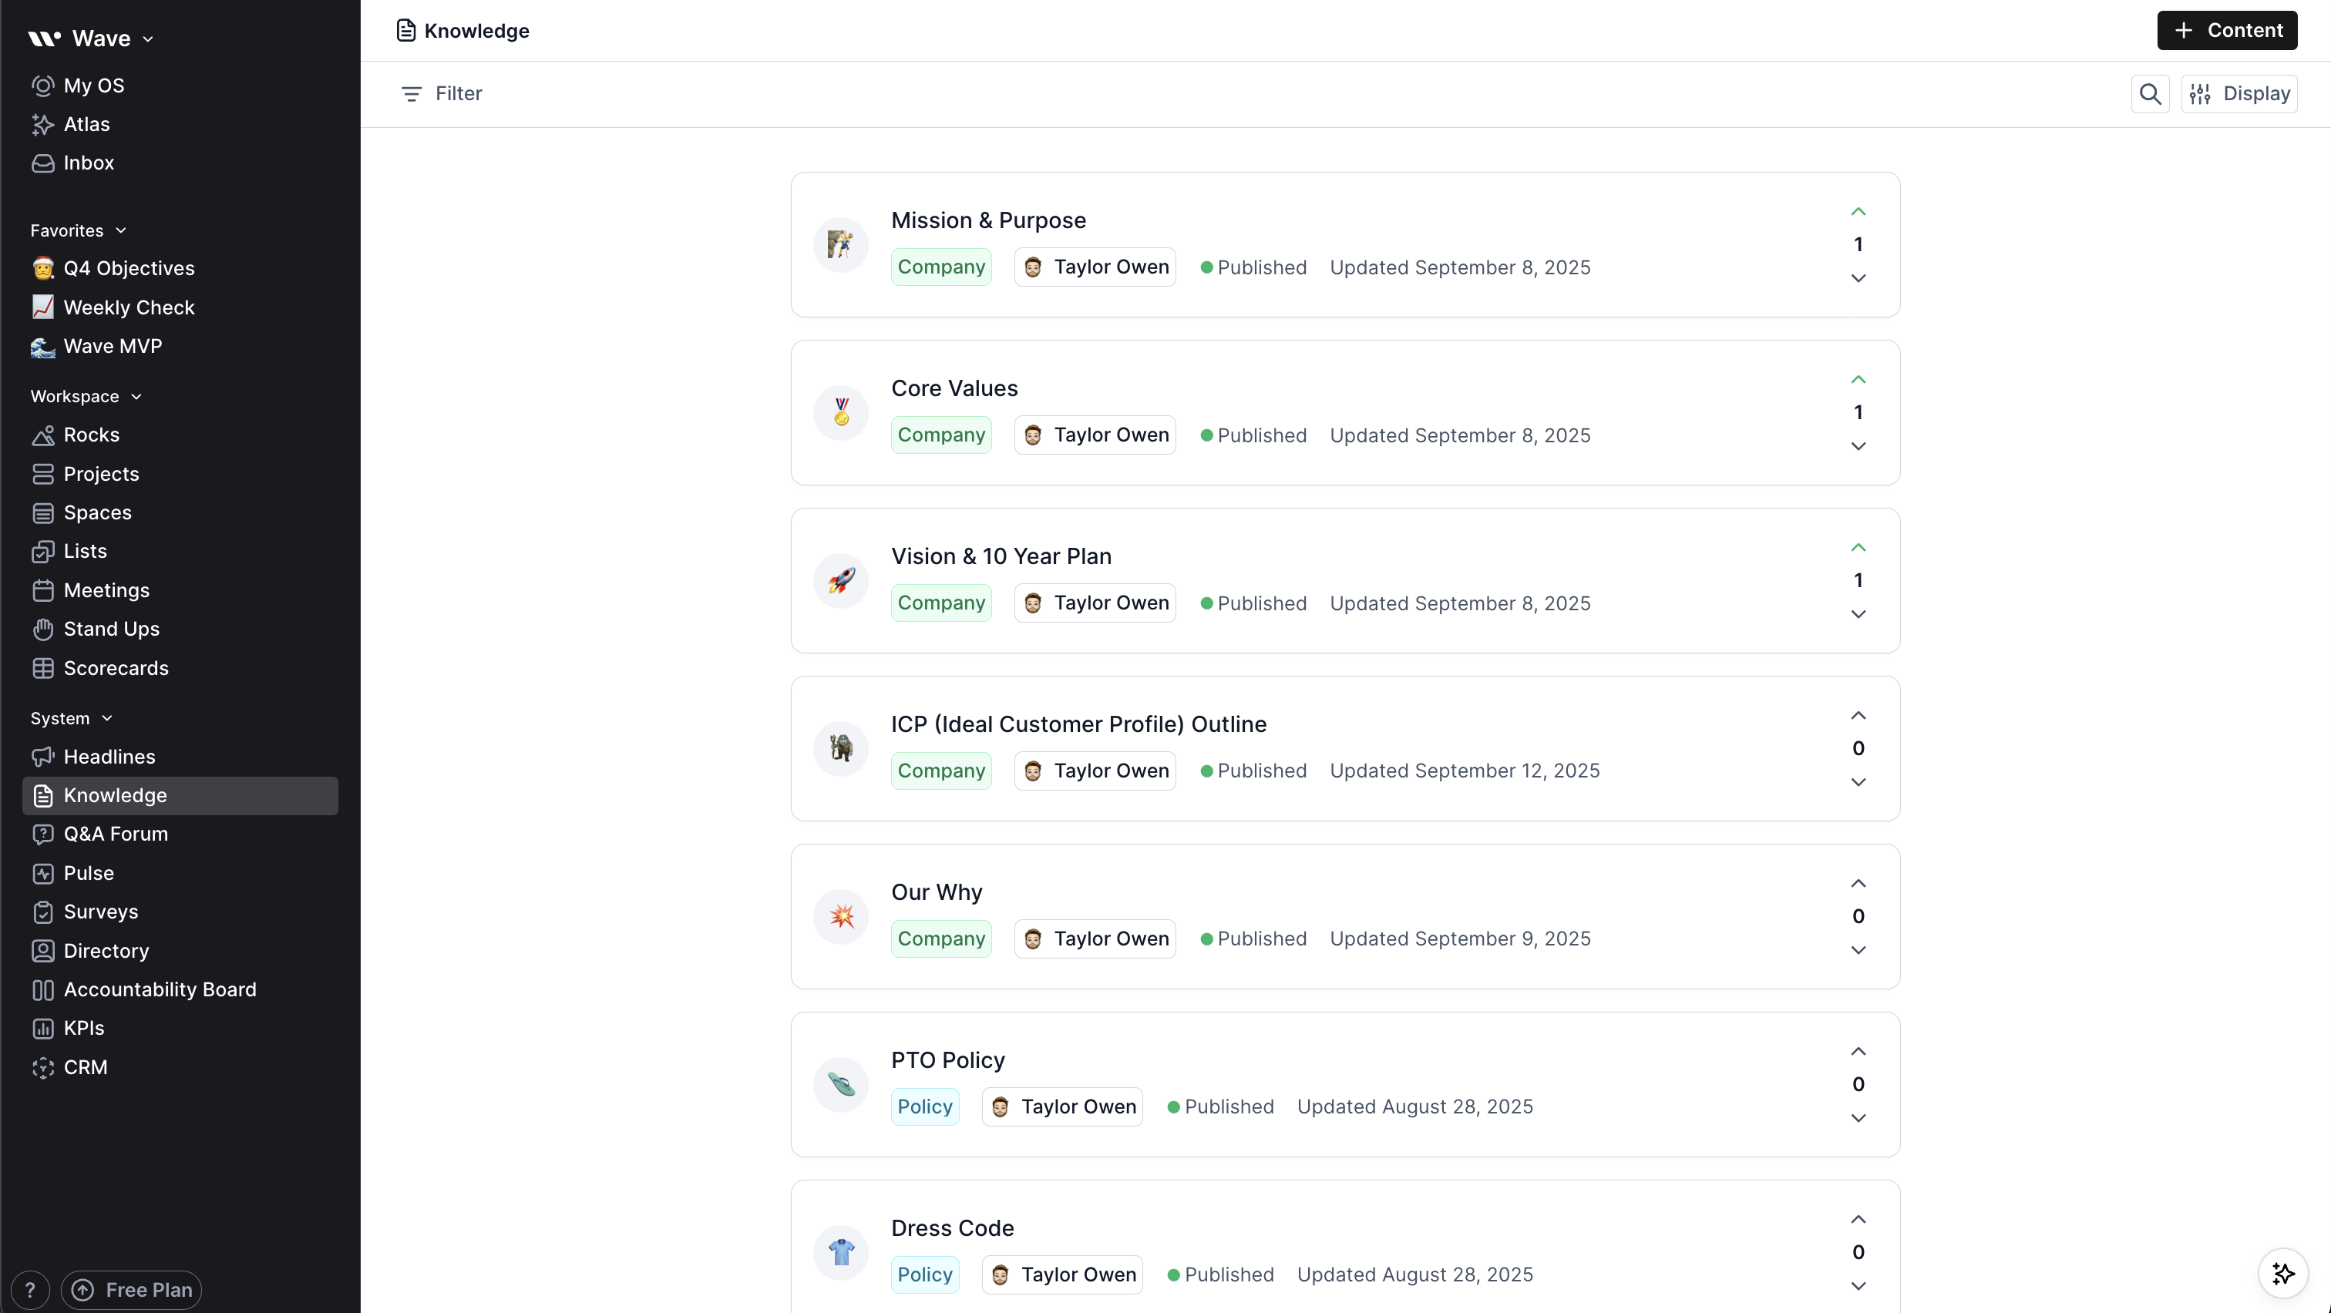Click the rocket thumbnail on Vision & 10 Year Plan
This screenshot has width=2331, height=1313.
839,580
